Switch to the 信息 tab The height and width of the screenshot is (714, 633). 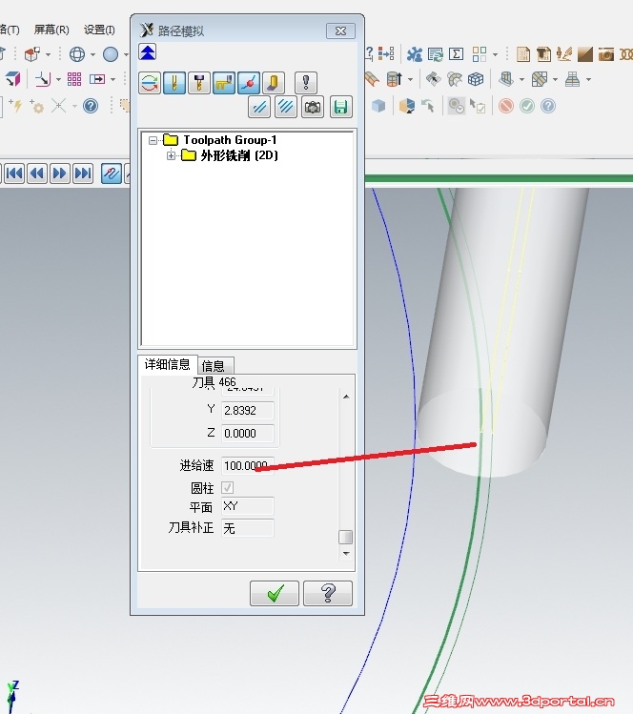[x=215, y=366]
